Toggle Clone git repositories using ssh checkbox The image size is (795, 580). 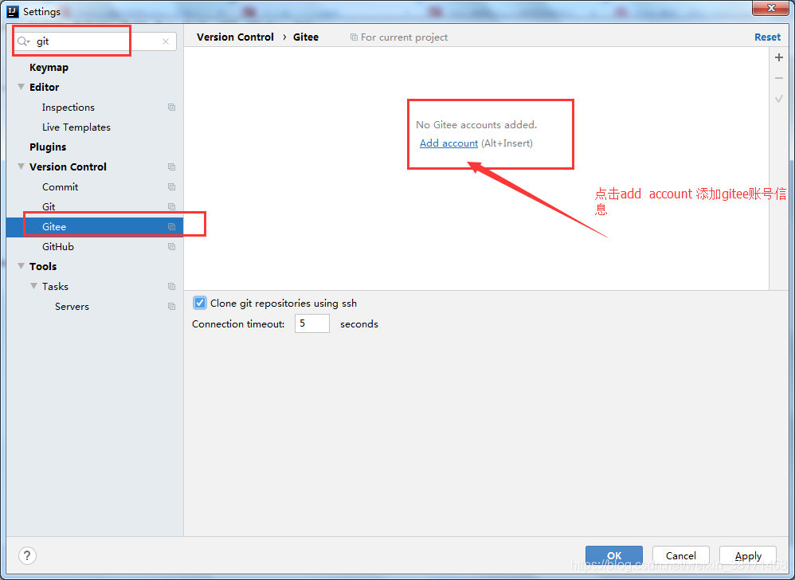[200, 304]
